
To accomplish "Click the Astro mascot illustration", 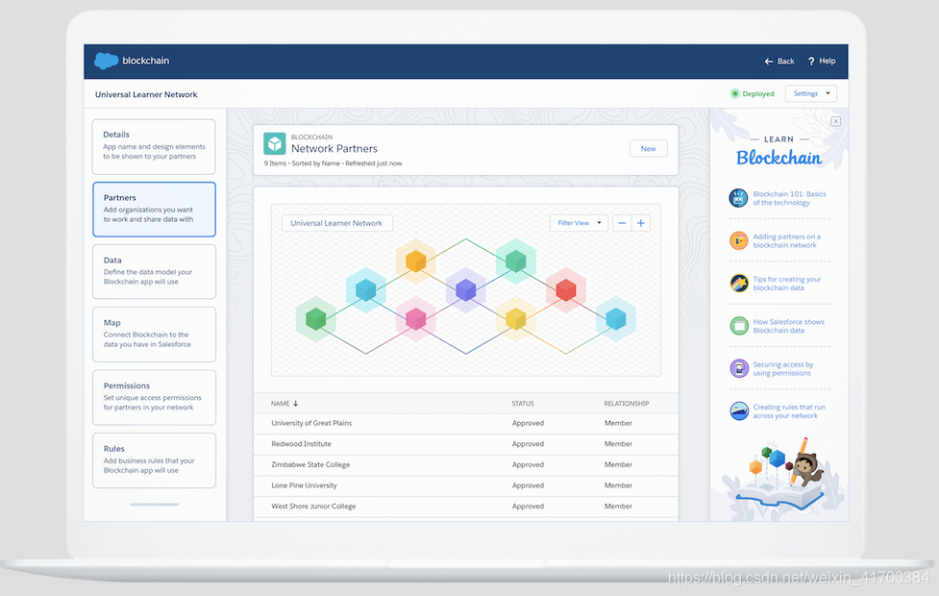I will coord(807,470).
